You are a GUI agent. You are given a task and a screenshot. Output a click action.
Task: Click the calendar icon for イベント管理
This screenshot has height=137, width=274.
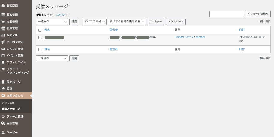click(x=3, y=56)
